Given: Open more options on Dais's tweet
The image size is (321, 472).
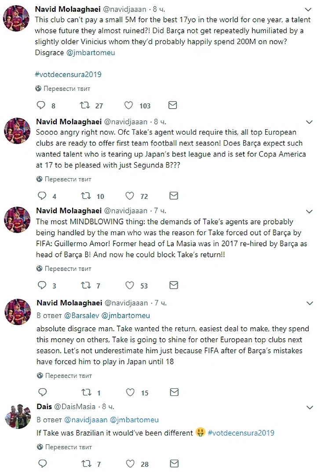Looking at the screenshot, I should [310, 407].
